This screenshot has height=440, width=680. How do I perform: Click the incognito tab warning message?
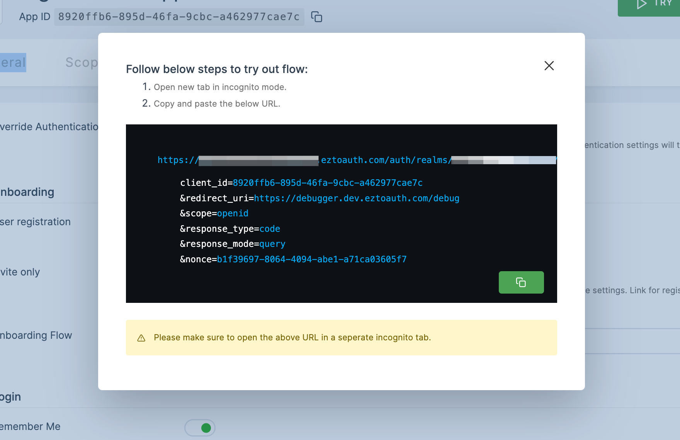(292, 338)
